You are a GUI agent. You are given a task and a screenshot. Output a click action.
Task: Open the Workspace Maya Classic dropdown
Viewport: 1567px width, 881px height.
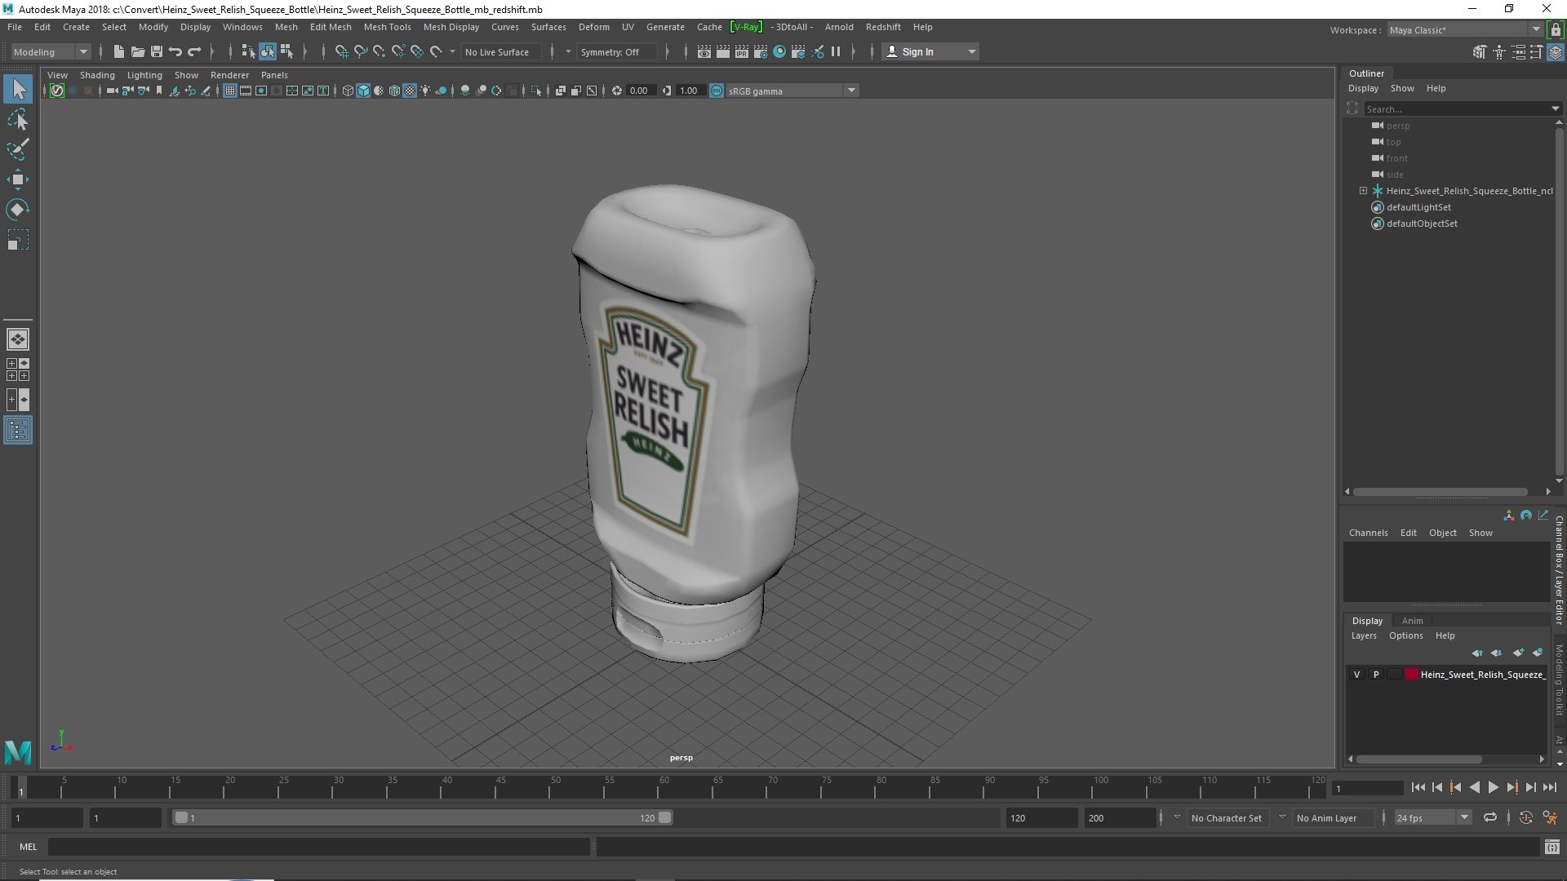pyautogui.click(x=1464, y=29)
